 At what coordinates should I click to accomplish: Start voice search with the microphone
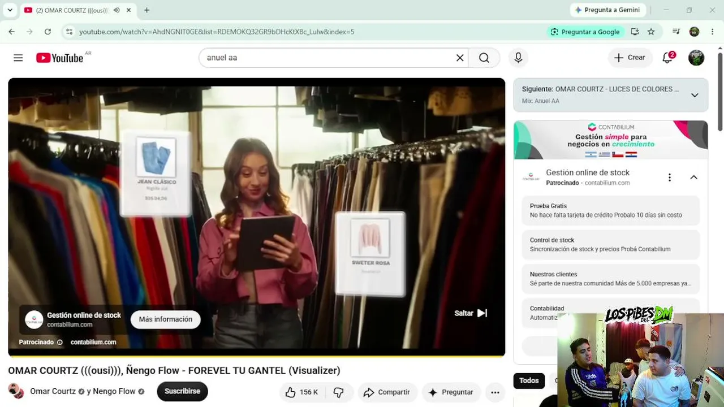tap(518, 58)
